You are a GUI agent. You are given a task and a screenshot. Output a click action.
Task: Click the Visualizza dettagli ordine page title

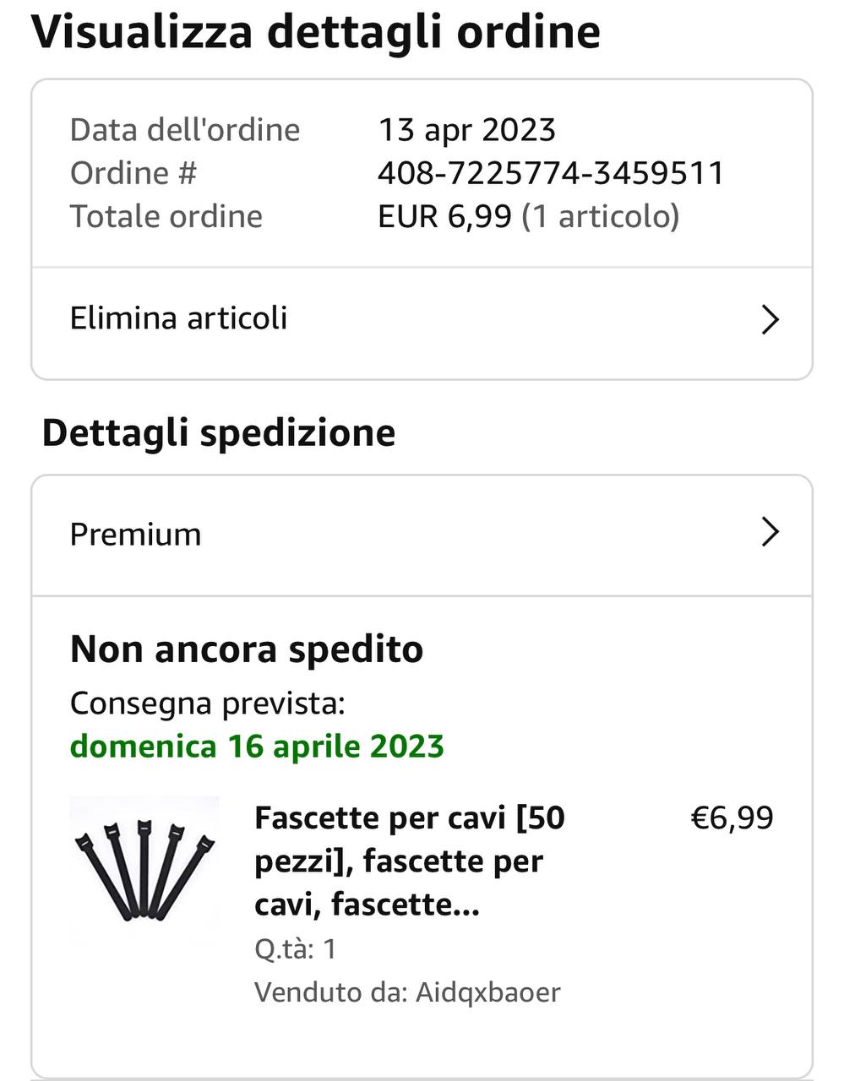click(316, 32)
